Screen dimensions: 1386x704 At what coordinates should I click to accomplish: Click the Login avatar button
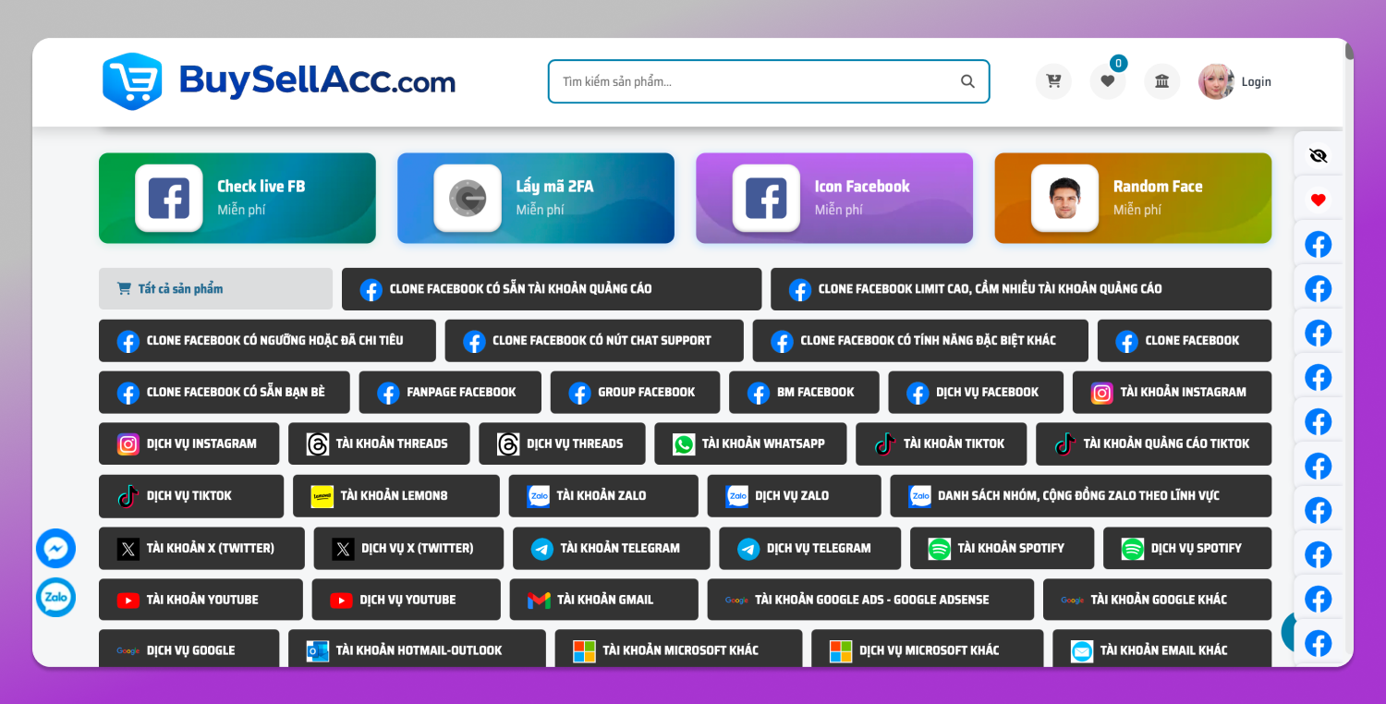(x=1235, y=81)
